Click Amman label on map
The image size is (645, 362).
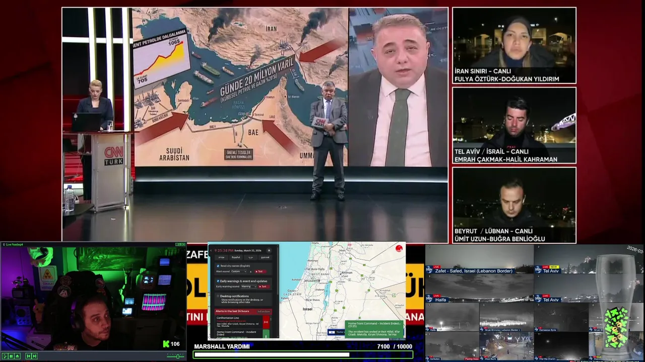(x=347, y=273)
